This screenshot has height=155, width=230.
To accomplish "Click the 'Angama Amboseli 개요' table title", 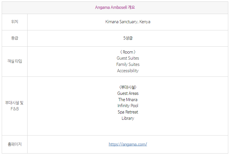I will coord(115,7).
